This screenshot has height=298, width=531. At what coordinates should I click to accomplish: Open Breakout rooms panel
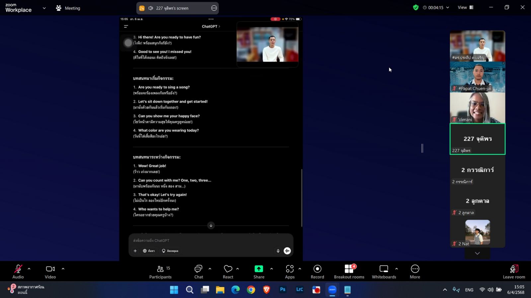(x=349, y=272)
